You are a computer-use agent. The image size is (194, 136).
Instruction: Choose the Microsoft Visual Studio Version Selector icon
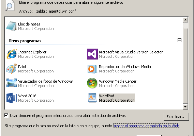[x=92, y=54]
